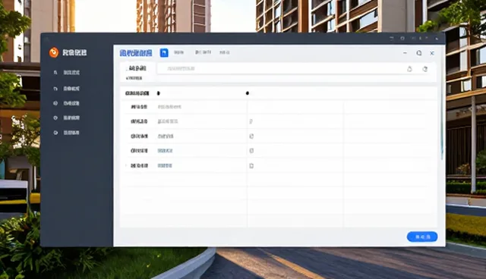This screenshot has height=279, width=486.
Task: Click the magnifier icon beside the panel close button
Action: click(x=418, y=53)
